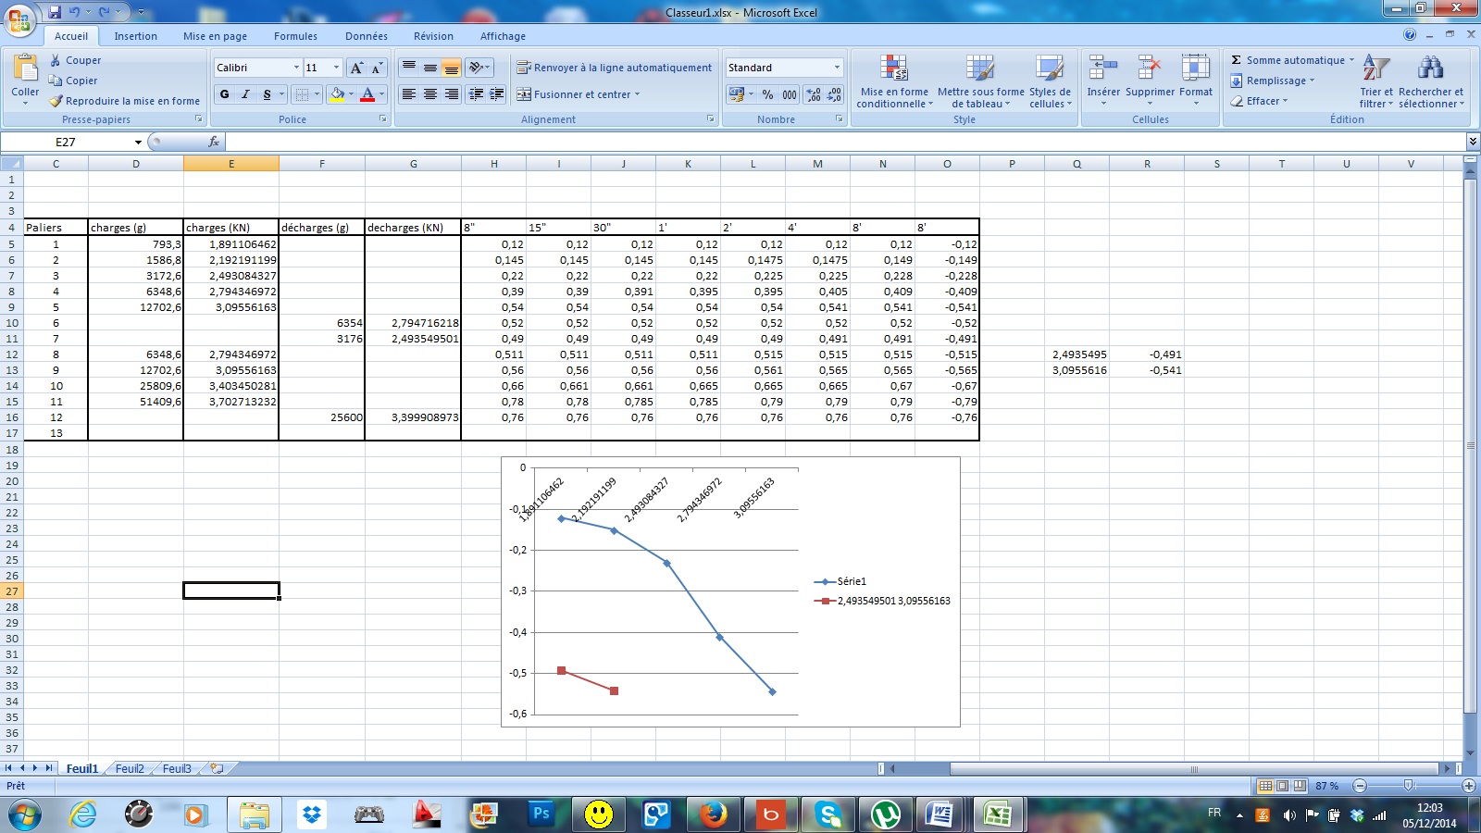Open the Police dialog launcher

(383, 119)
